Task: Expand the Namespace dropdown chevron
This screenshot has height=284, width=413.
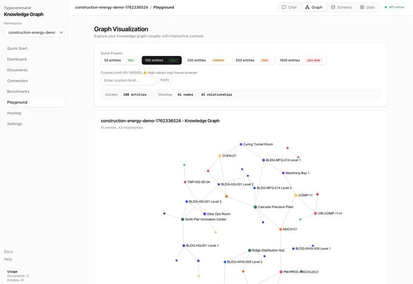Action: click(61, 33)
